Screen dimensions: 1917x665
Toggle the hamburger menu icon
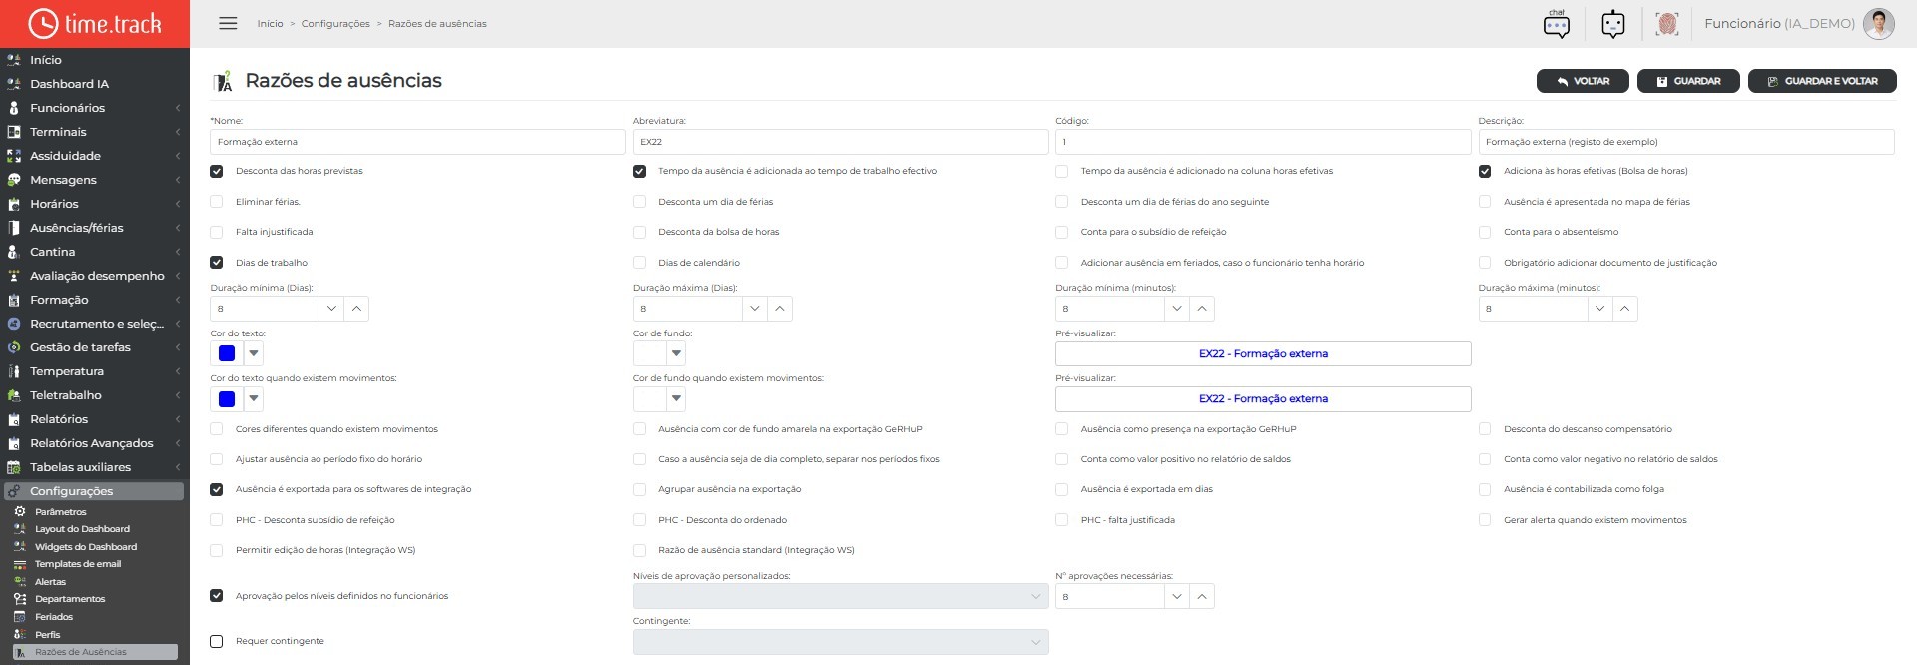coord(228,23)
